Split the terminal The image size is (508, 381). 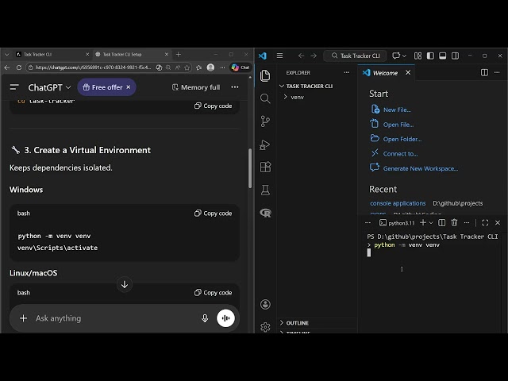click(441, 222)
